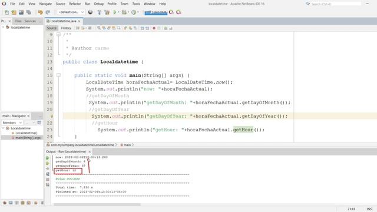377x212 pixels.
Task: Click line number 23 in gutter
Action: pos(49,130)
